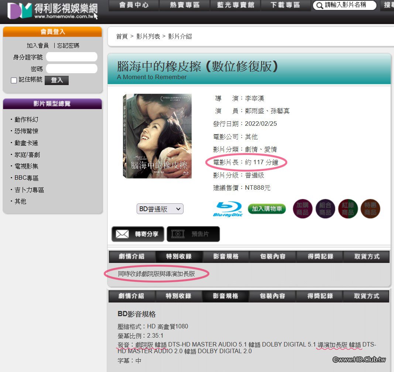Open the 下載專區 menu

tap(285, 5)
